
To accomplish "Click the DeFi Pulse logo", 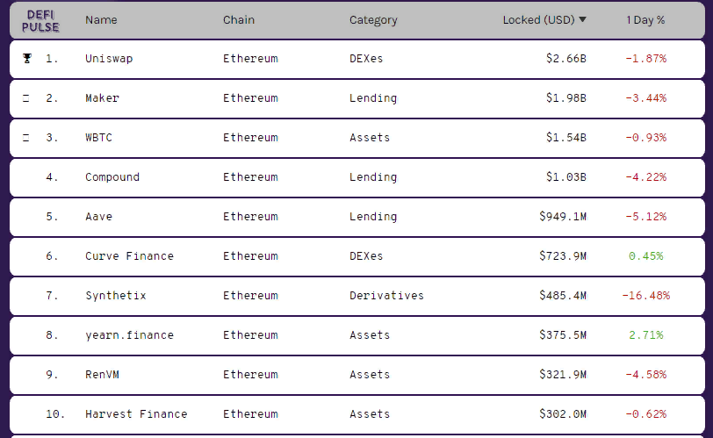I will coord(42,21).
